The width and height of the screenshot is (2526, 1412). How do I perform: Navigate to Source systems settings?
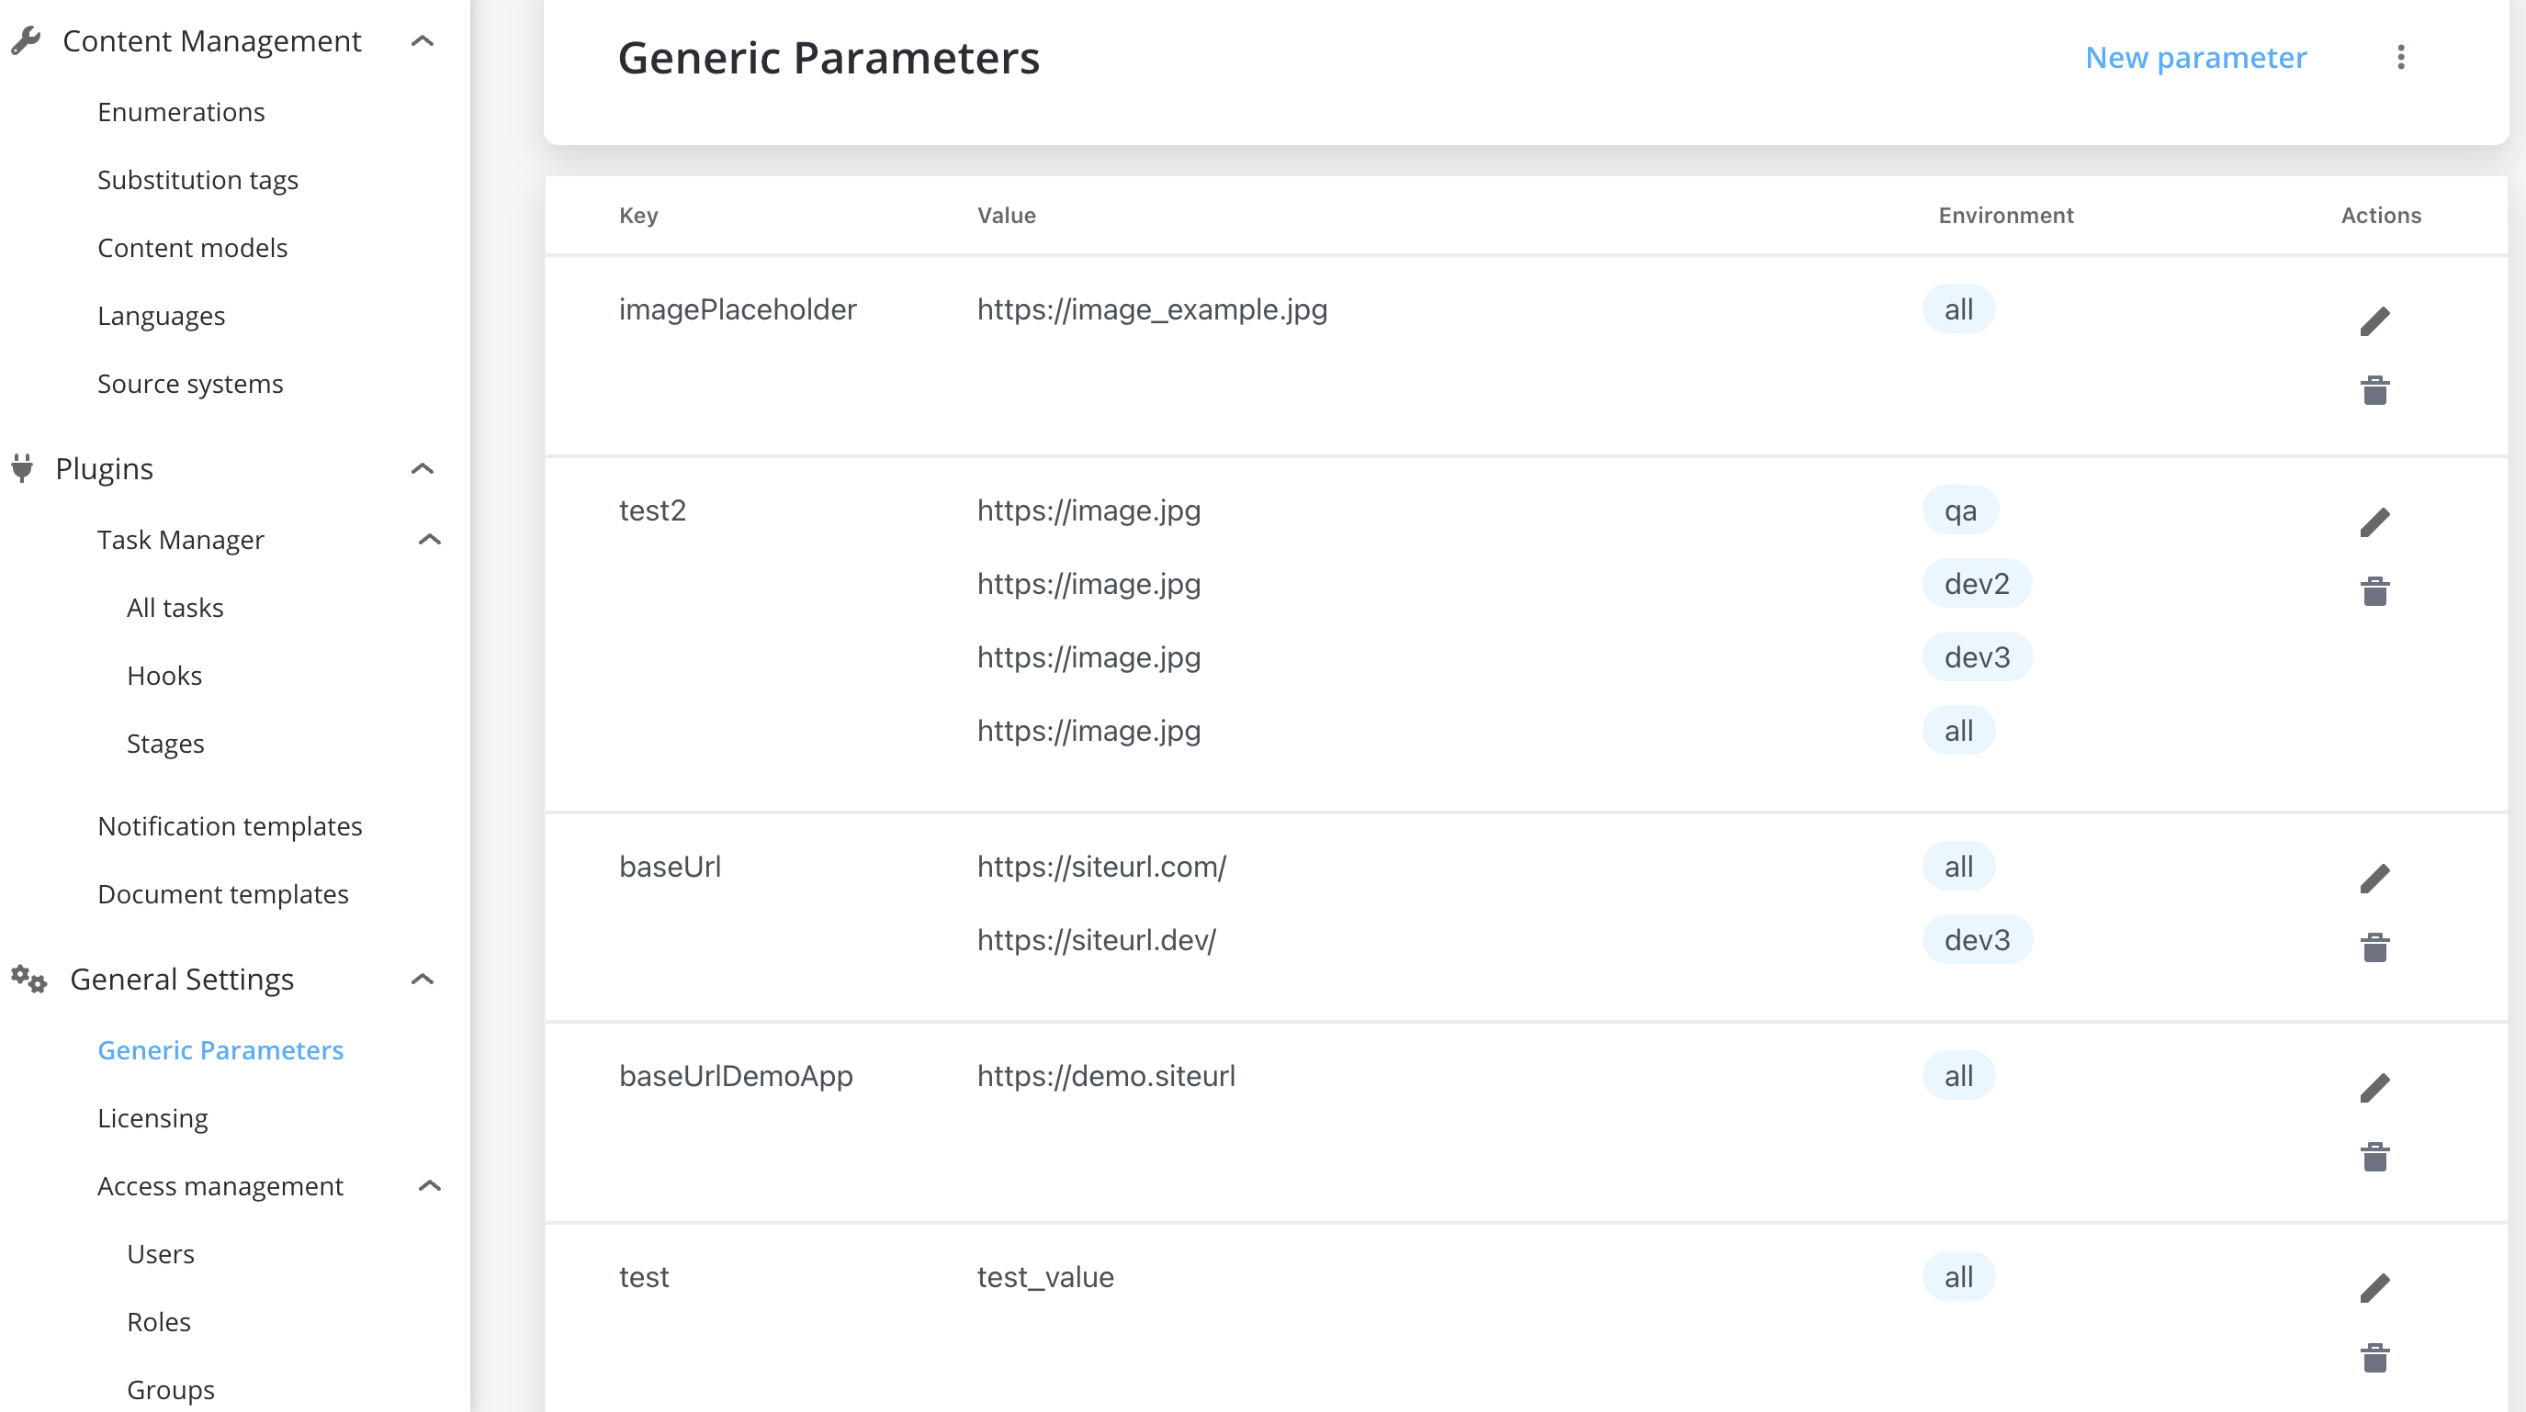tap(191, 384)
